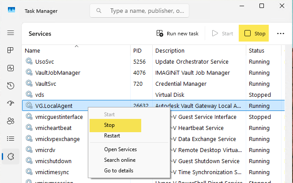The image size is (293, 183).
Task: Click the greyed Start toolbar button
Action: [x=222, y=34]
